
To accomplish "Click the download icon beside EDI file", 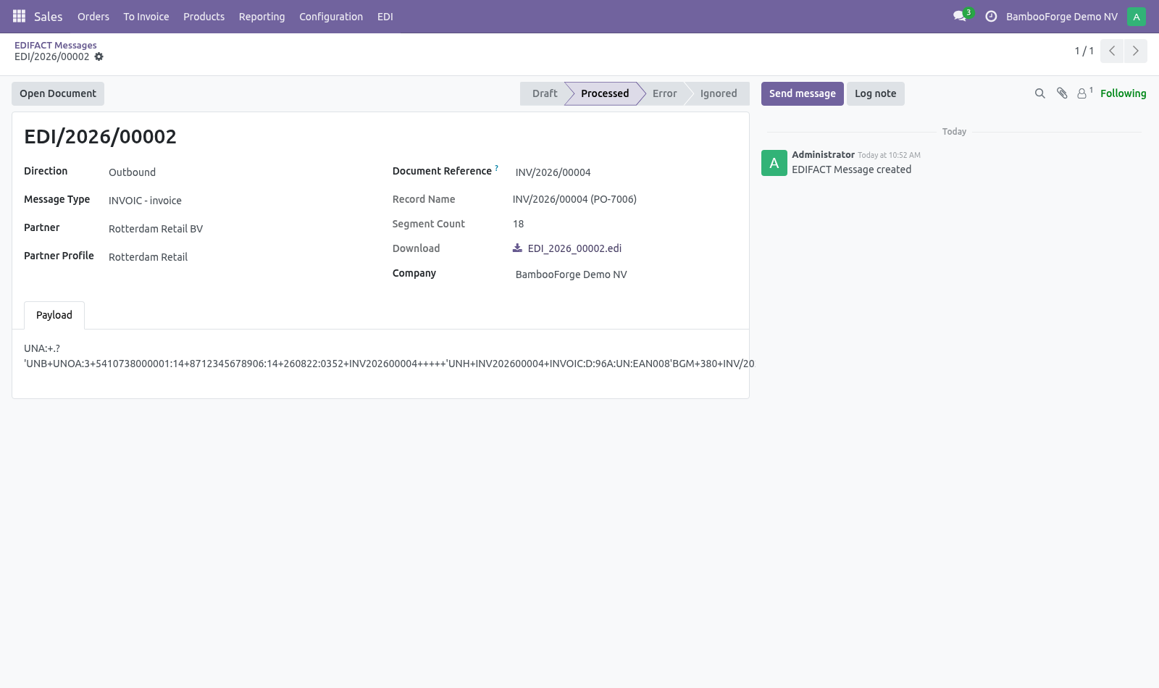I will (x=517, y=248).
